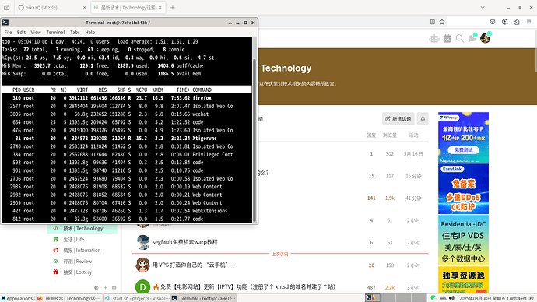
Task: Open the Pocket save icon in Firefox toolbar
Action: pos(493,22)
